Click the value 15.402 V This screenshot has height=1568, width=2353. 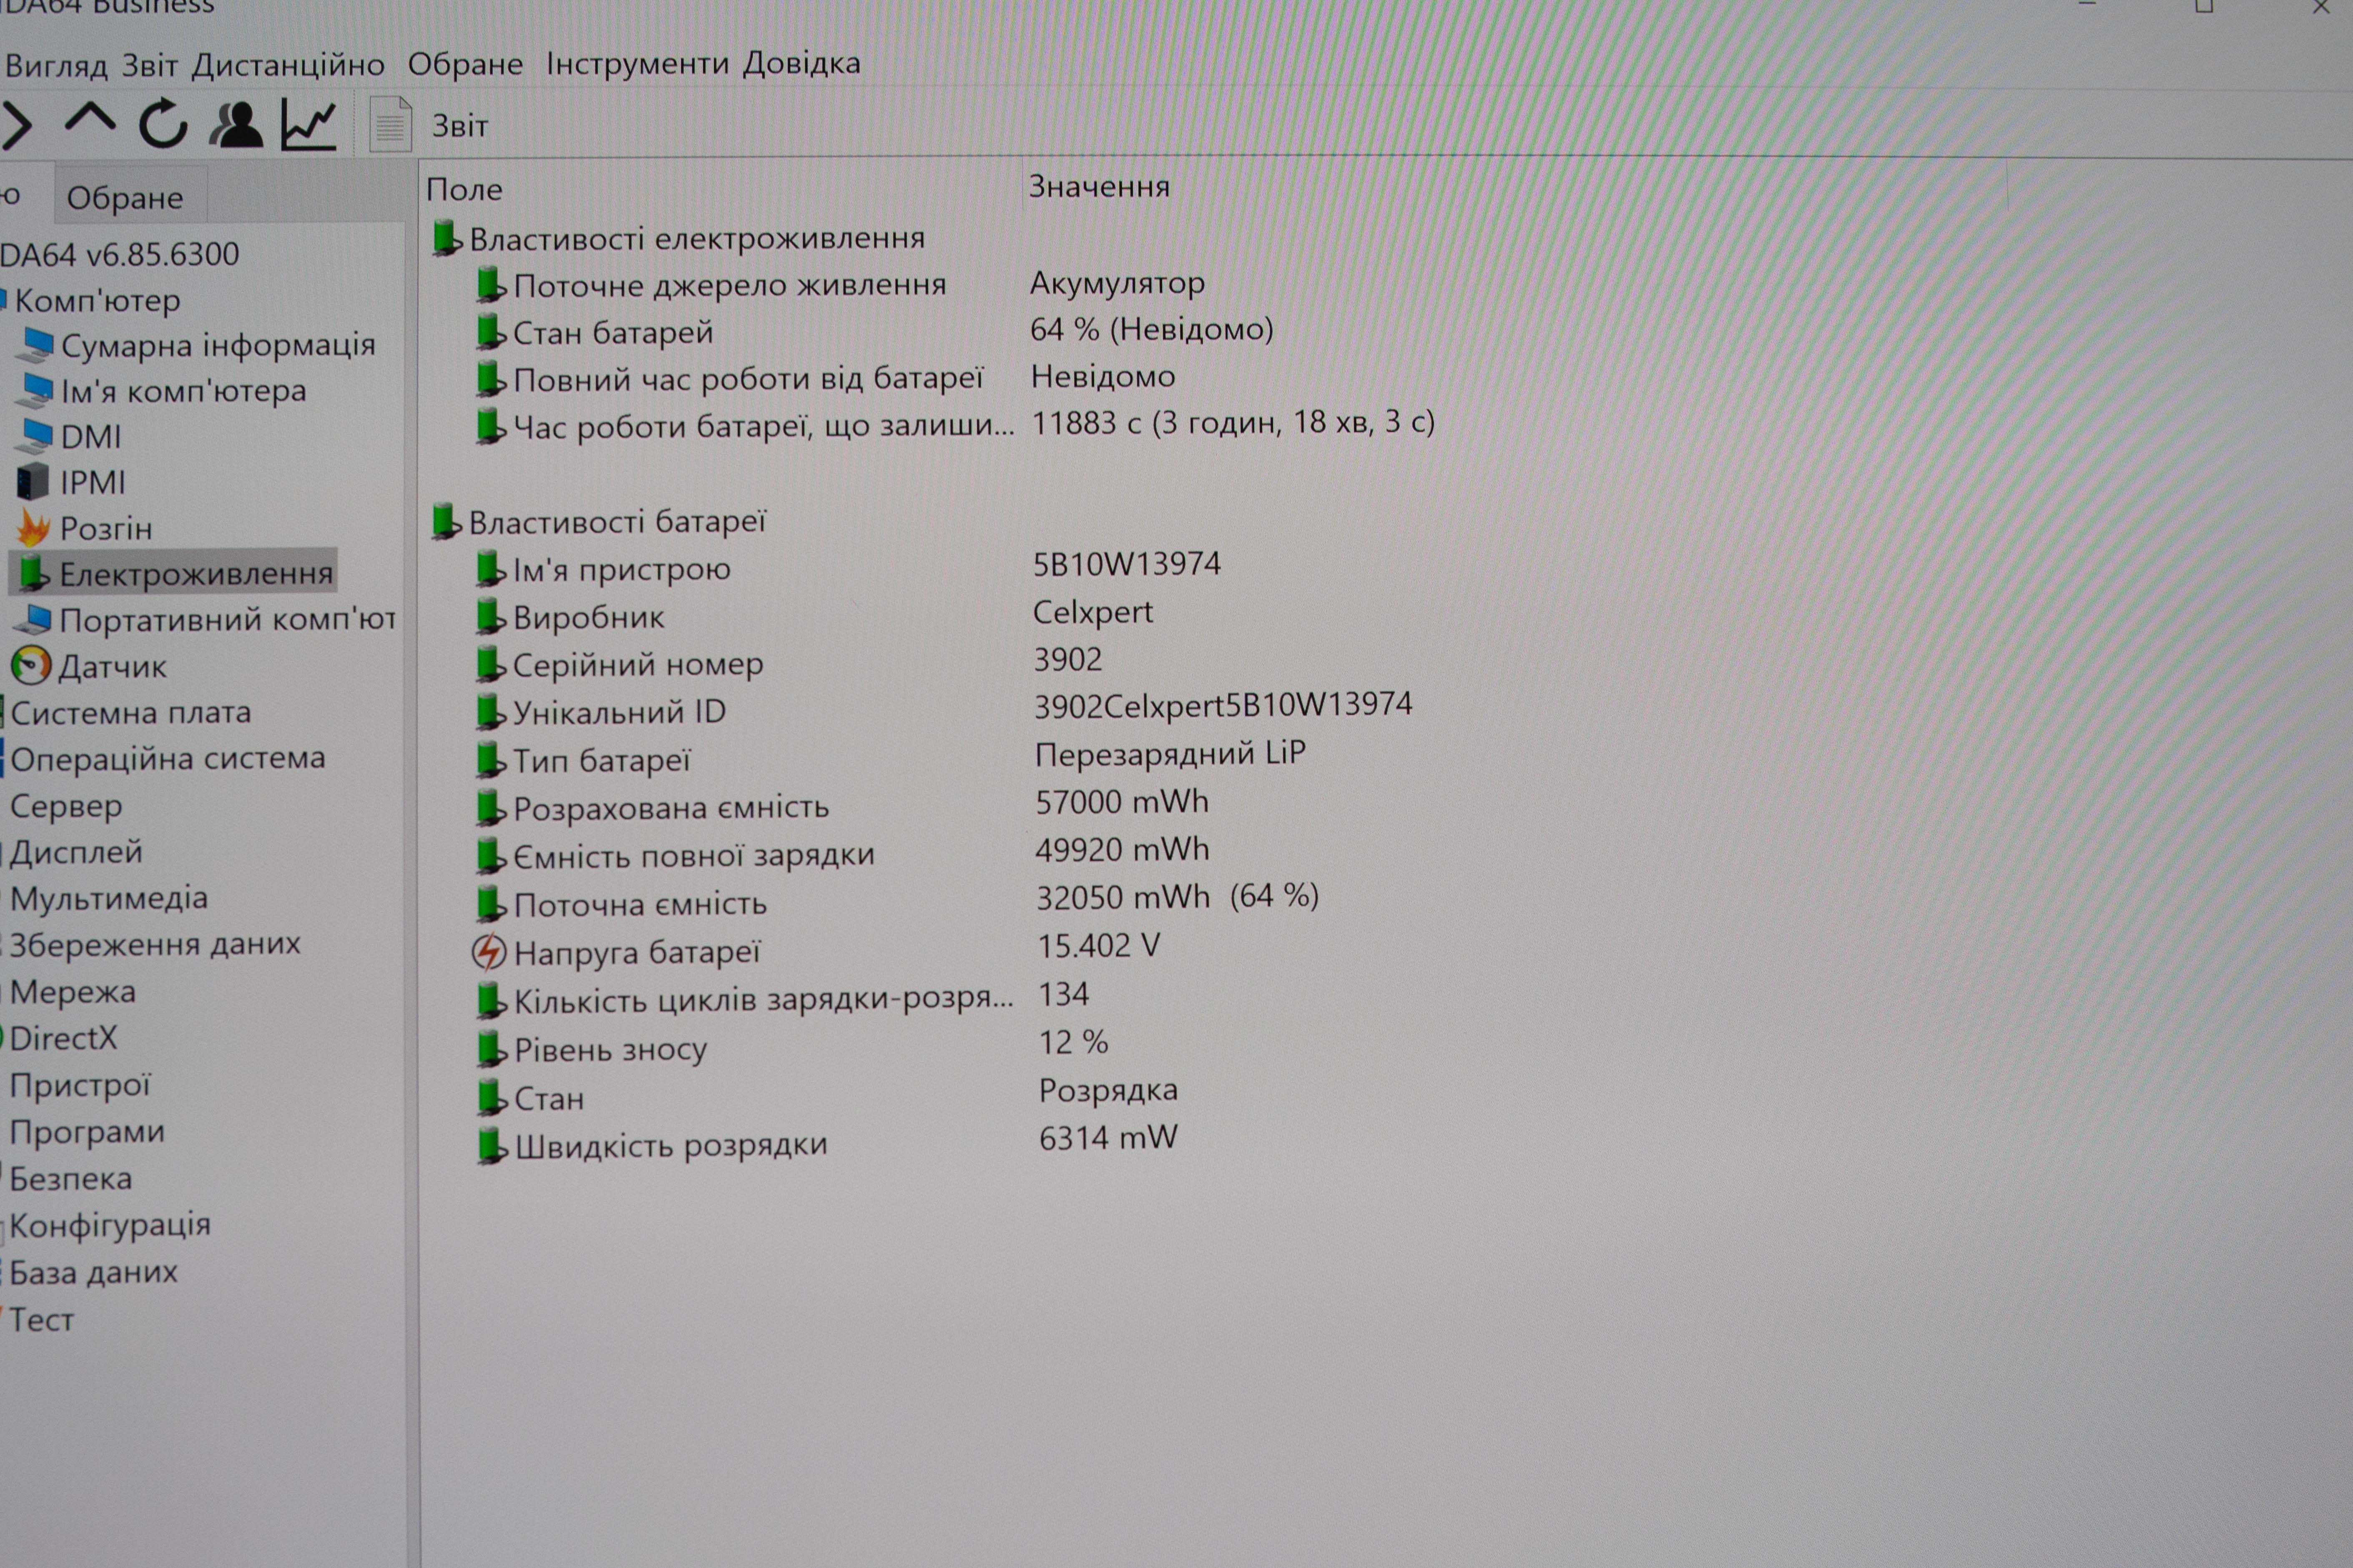[1098, 946]
